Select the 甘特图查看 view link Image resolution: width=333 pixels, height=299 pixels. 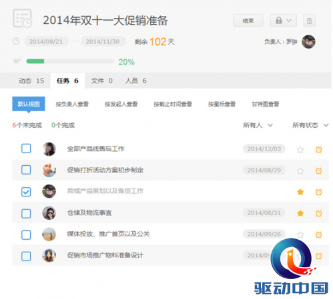(265, 104)
